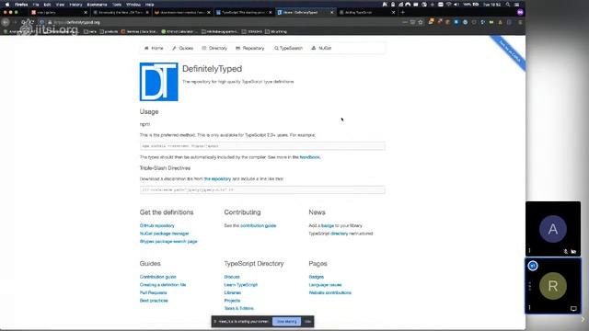Open the Badges page link
This screenshot has width=589, height=331.
[317, 277]
